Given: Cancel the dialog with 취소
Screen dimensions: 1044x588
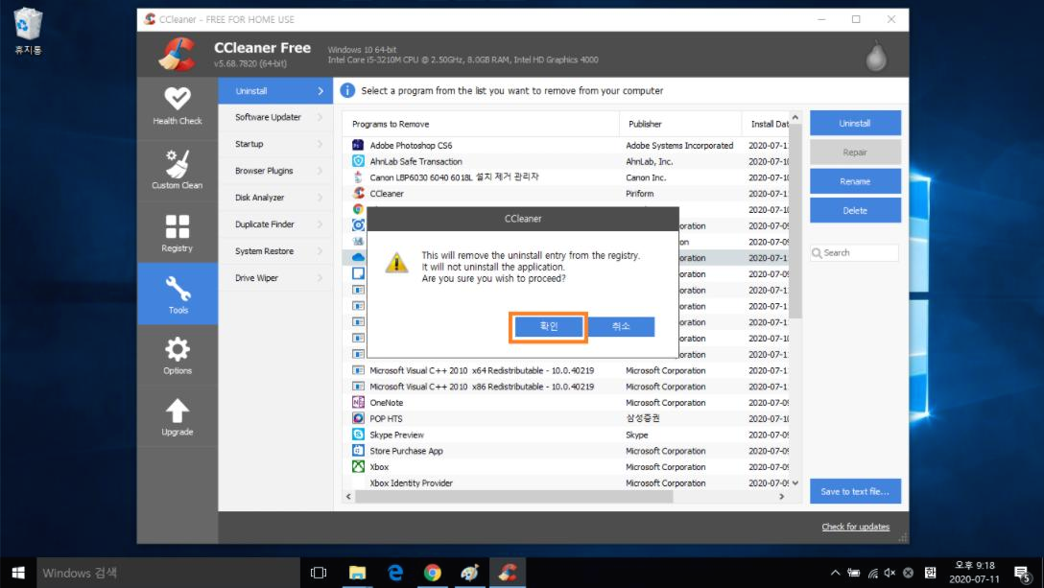Looking at the screenshot, I should 621,326.
